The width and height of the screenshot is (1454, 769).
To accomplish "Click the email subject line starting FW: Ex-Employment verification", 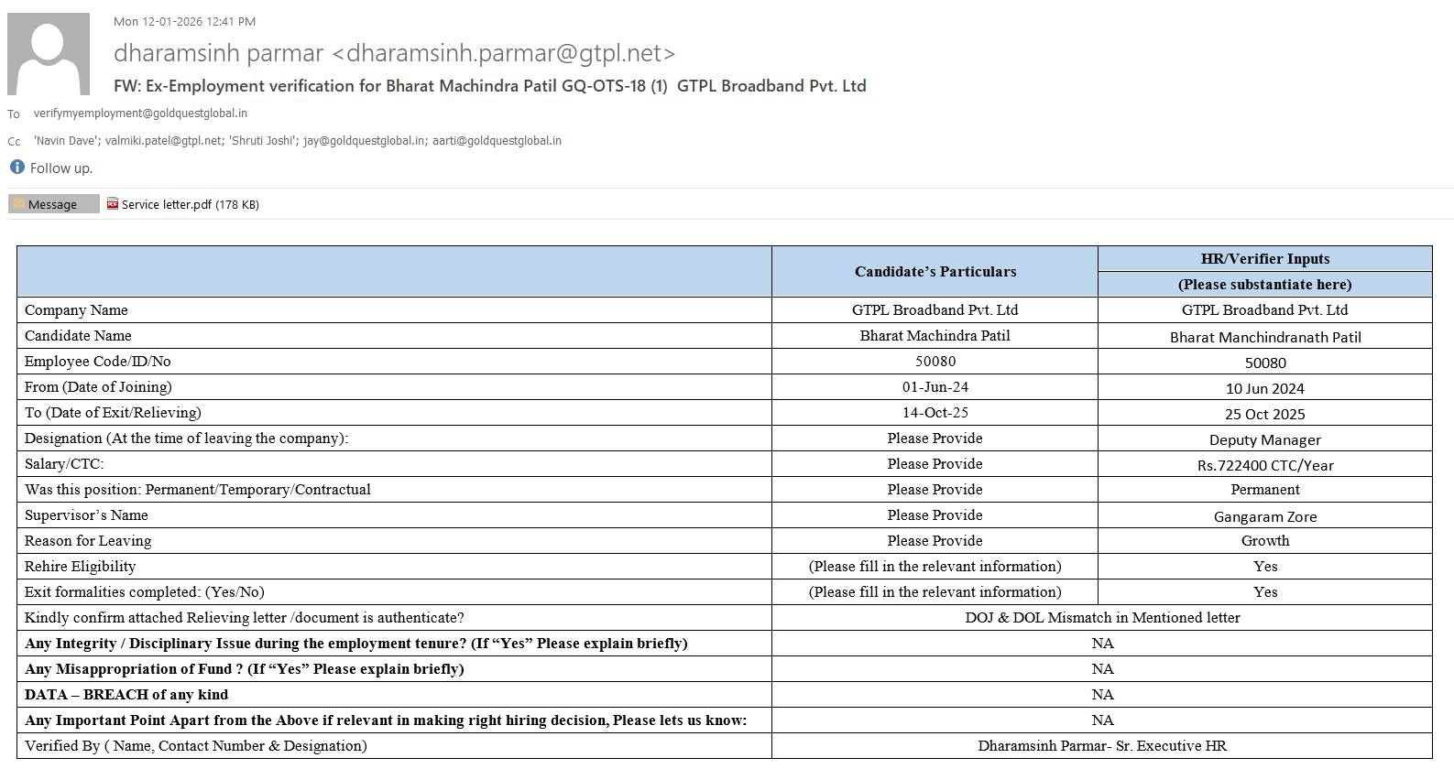I will [490, 86].
